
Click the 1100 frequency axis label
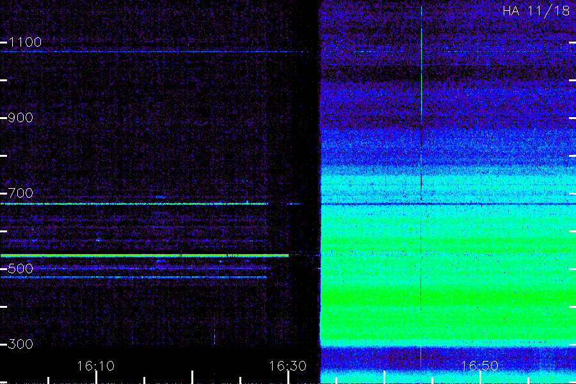tap(25, 42)
